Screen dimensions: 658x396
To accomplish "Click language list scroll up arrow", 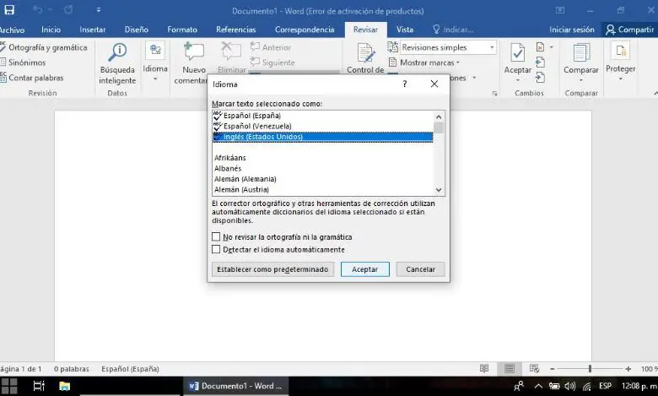I will pyautogui.click(x=439, y=117).
